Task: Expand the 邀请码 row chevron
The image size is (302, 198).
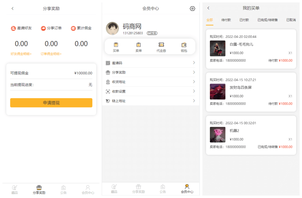Action: [x=194, y=63]
